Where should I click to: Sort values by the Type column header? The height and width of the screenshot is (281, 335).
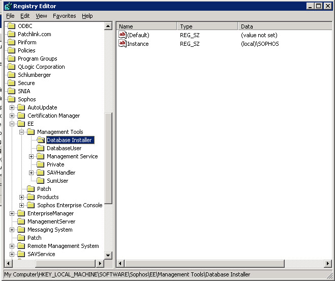coord(207,26)
